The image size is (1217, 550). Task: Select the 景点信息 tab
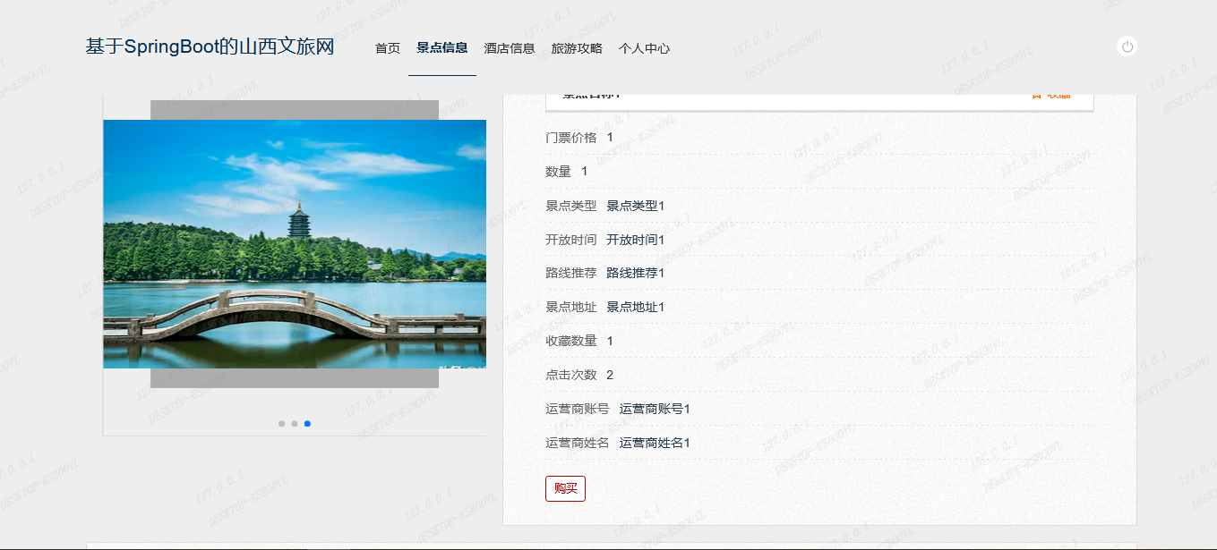click(x=442, y=48)
